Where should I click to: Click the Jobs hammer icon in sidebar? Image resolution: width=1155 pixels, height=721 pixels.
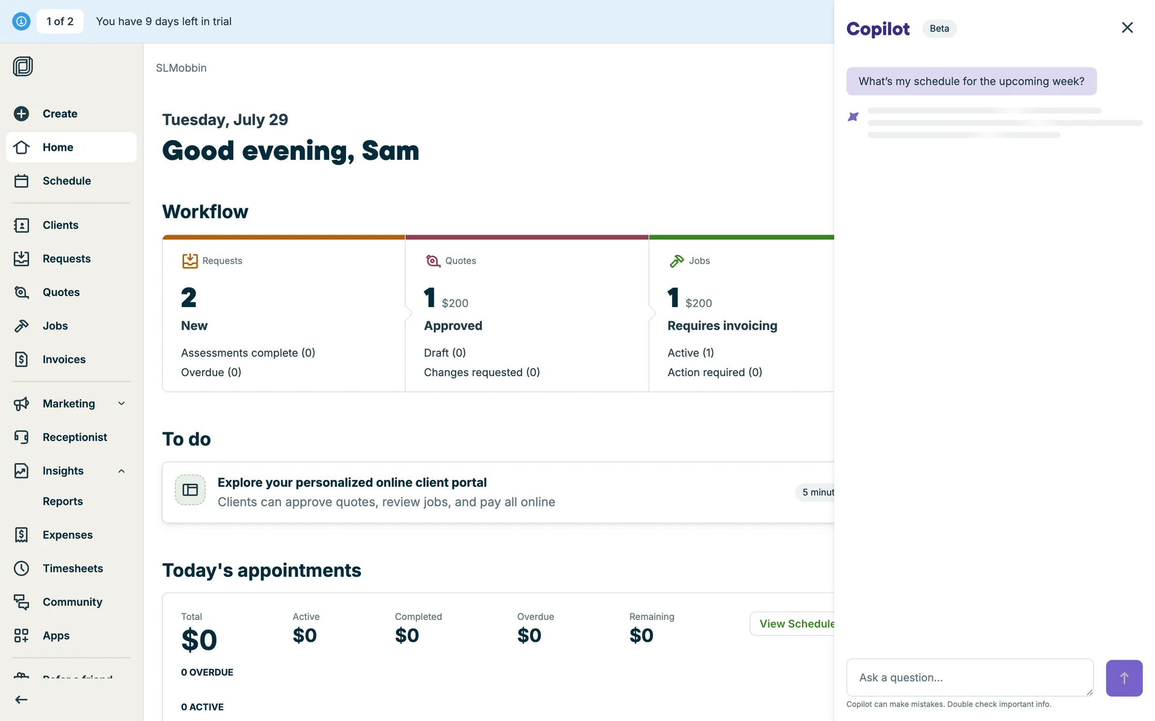22,326
